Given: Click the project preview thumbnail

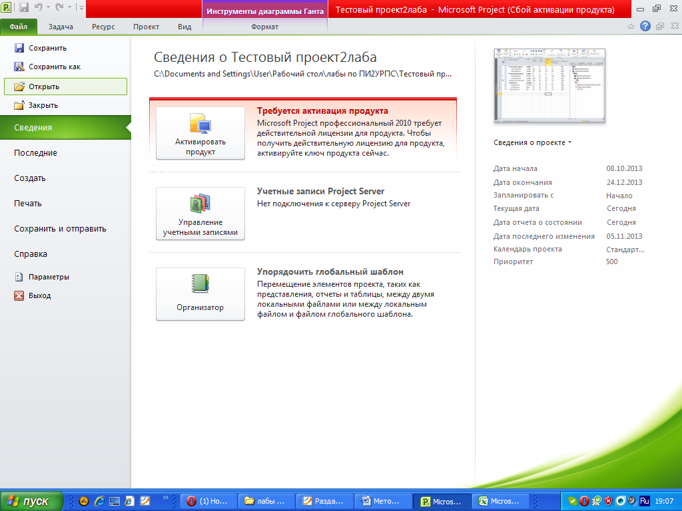Looking at the screenshot, I should 549,86.
